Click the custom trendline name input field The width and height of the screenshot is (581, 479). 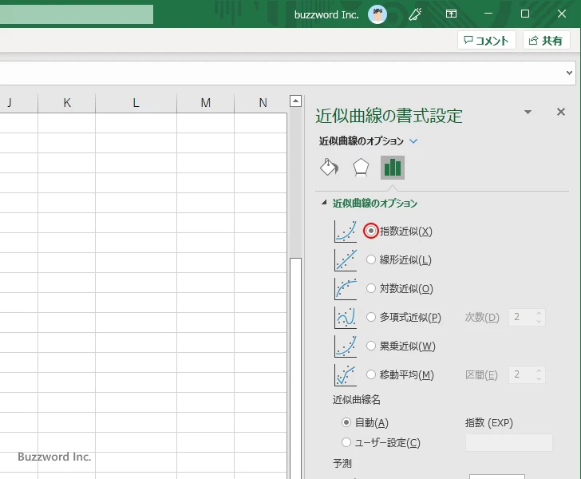coord(508,442)
